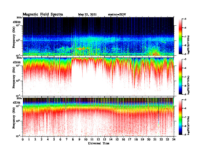Click time axis tick label "23"
This screenshot has width=207, height=160.
click(167, 140)
